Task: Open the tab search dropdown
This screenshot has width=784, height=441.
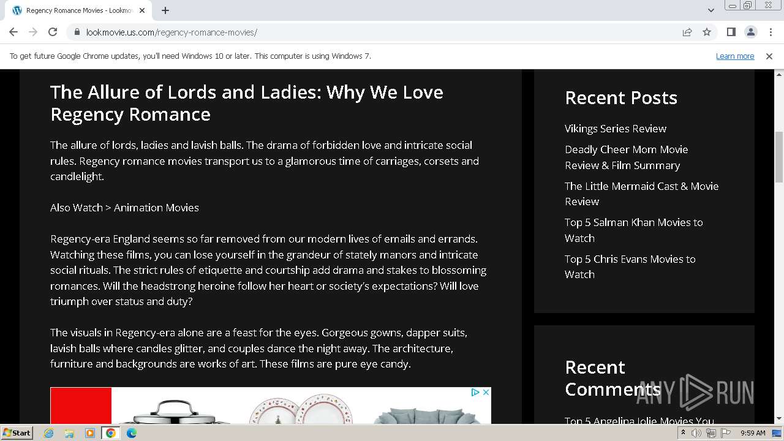Action: coord(710,10)
